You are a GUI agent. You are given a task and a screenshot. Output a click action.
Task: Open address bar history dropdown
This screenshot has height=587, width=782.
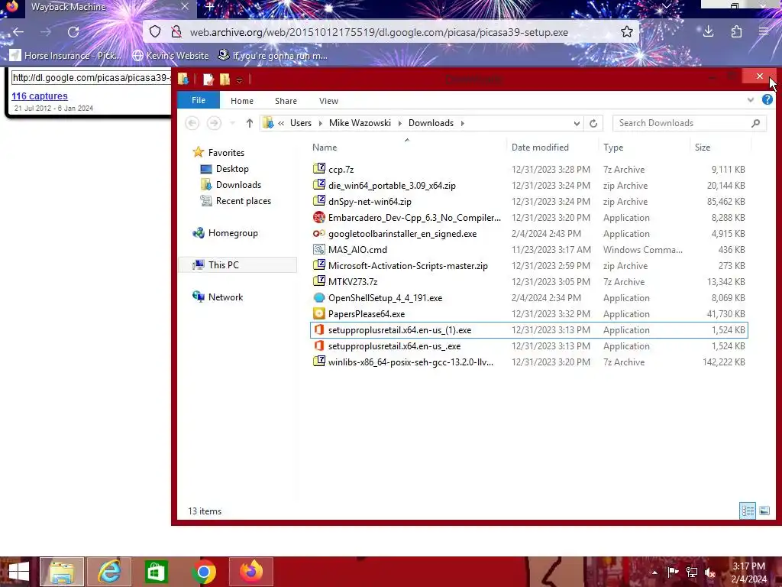click(x=577, y=123)
